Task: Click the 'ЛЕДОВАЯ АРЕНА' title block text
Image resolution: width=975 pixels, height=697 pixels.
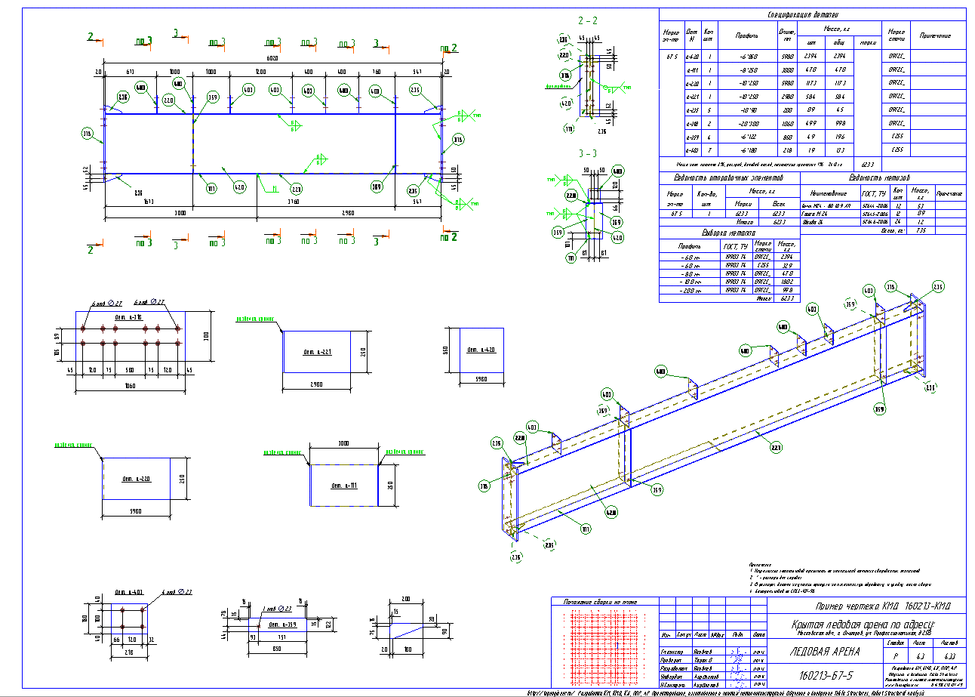Action: click(x=818, y=652)
